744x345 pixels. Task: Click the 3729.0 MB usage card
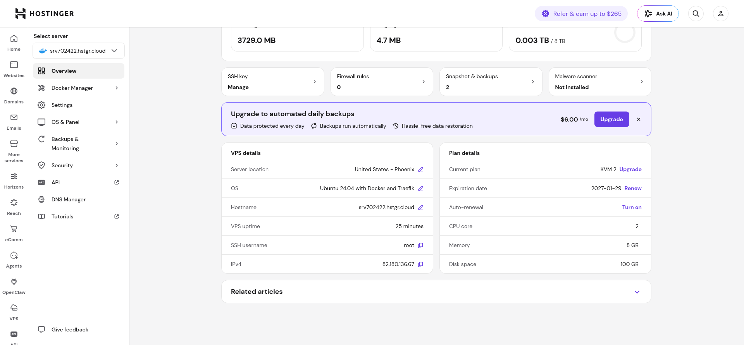click(297, 39)
